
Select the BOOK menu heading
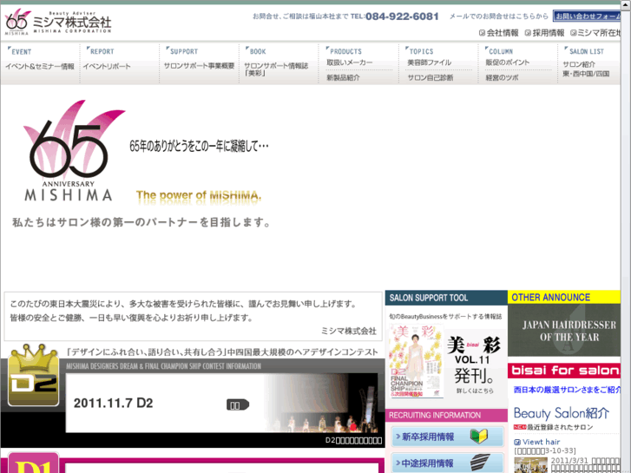[256, 51]
